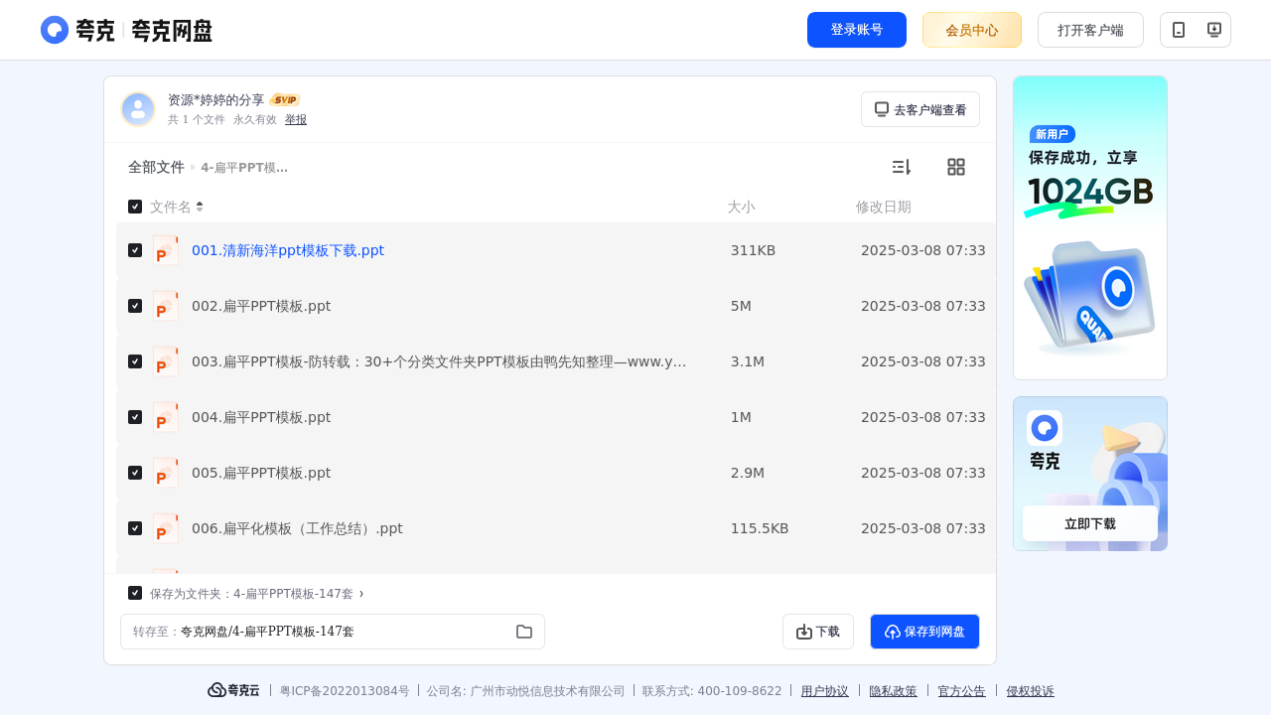Uncheck the 006.扁平化模板 checkbox
The width and height of the screenshot is (1271, 715).
pyautogui.click(x=135, y=528)
